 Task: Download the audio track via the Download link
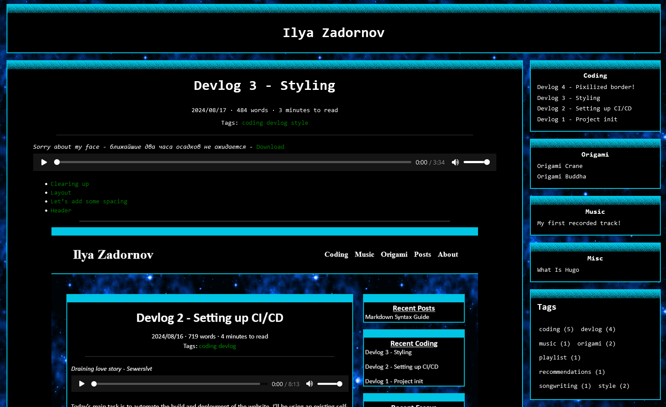coord(270,147)
